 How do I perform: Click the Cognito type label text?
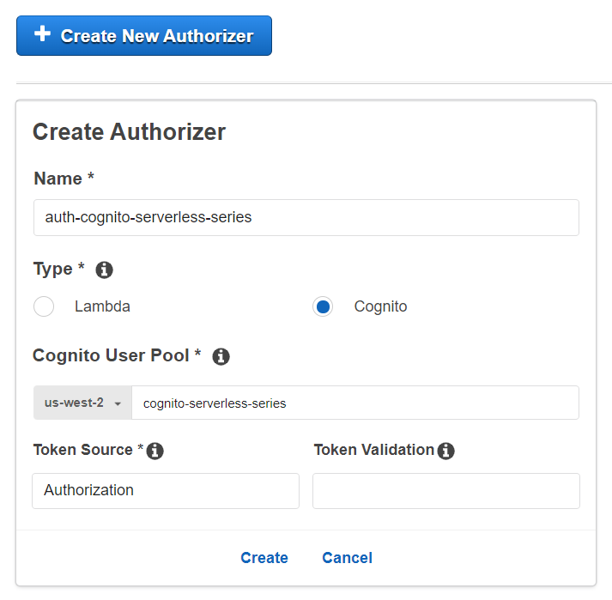click(x=380, y=306)
